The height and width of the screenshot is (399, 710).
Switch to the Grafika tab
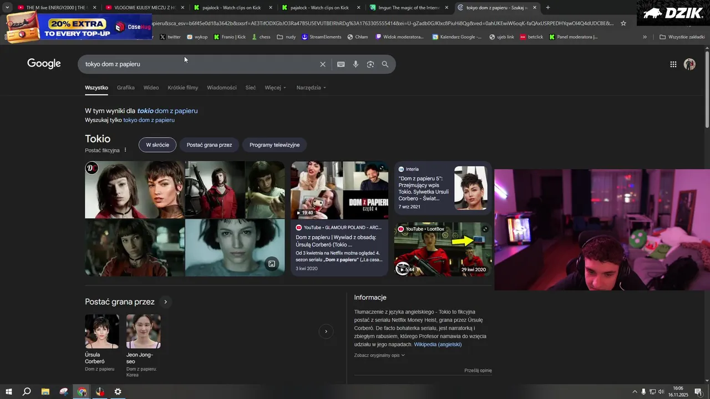coord(126,88)
